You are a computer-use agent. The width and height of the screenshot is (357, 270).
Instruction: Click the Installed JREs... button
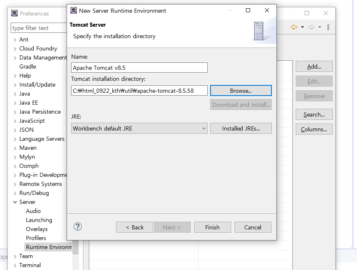pos(241,128)
